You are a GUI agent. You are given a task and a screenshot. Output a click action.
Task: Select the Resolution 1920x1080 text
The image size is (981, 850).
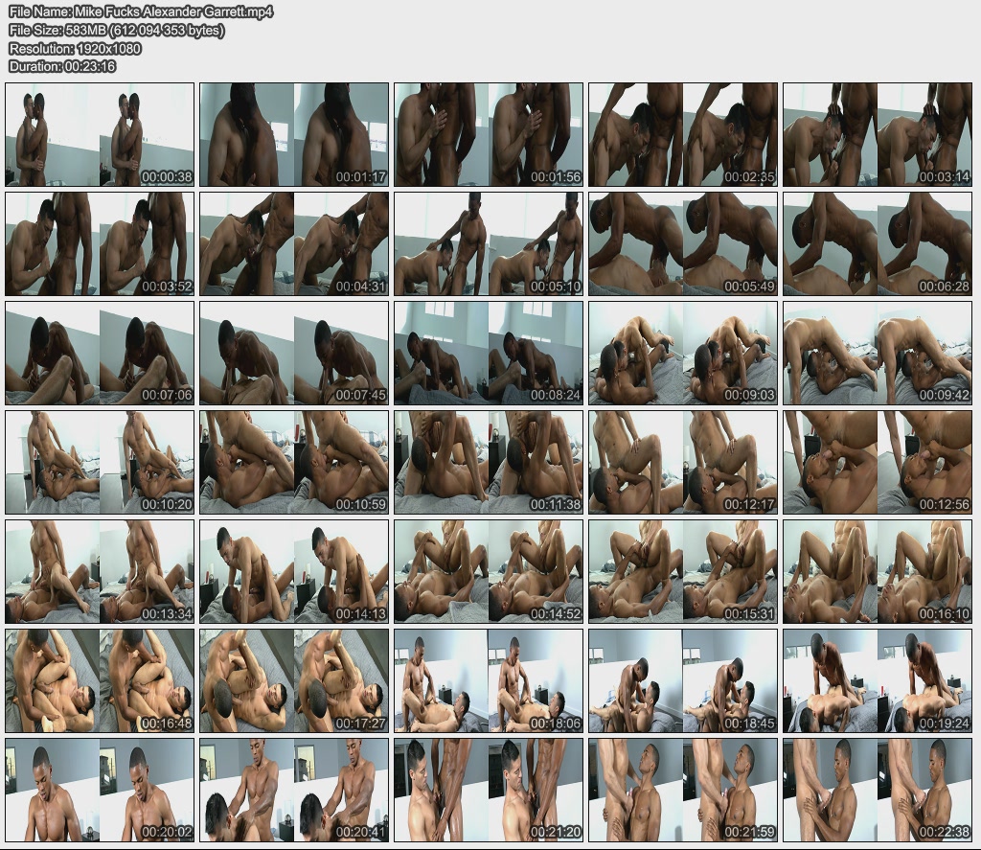(x=75, y=48)
